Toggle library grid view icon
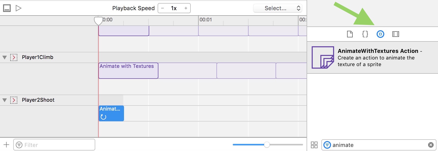Screen dimensions: 438x151 tap(314, 145)
